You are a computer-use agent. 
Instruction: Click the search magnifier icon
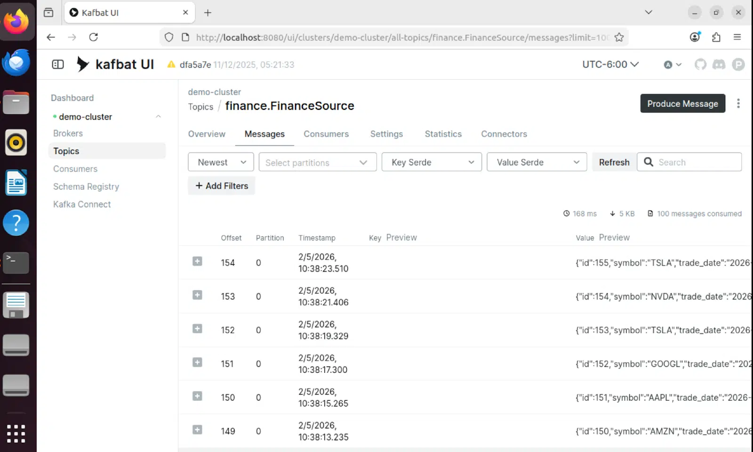coord(649,161)
